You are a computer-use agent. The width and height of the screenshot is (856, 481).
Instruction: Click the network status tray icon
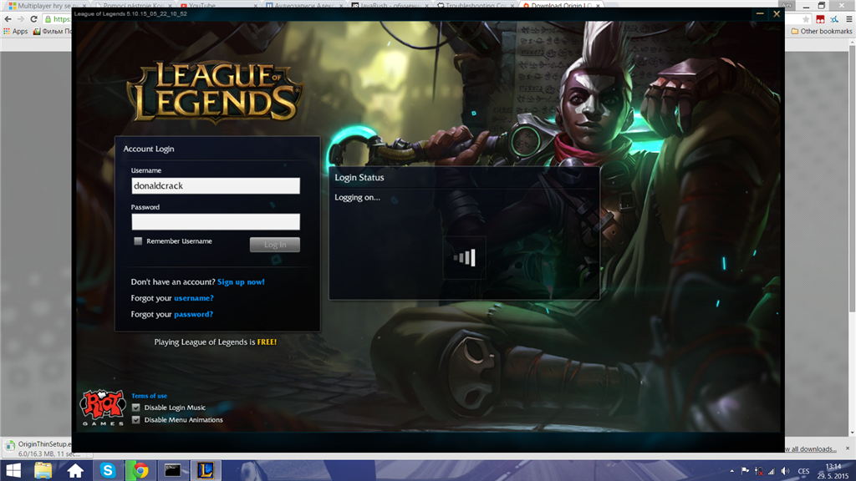tap(758, 471)
